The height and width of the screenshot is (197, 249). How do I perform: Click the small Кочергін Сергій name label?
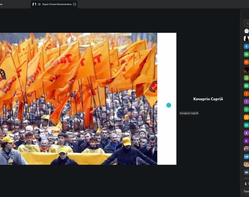point(189,113)
